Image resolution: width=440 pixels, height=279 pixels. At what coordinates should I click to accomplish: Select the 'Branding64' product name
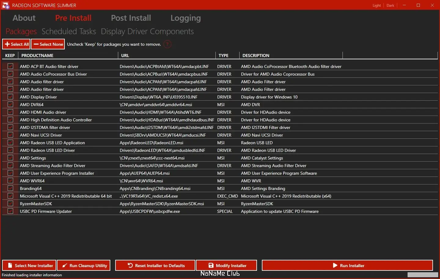(x=31, y=188)
